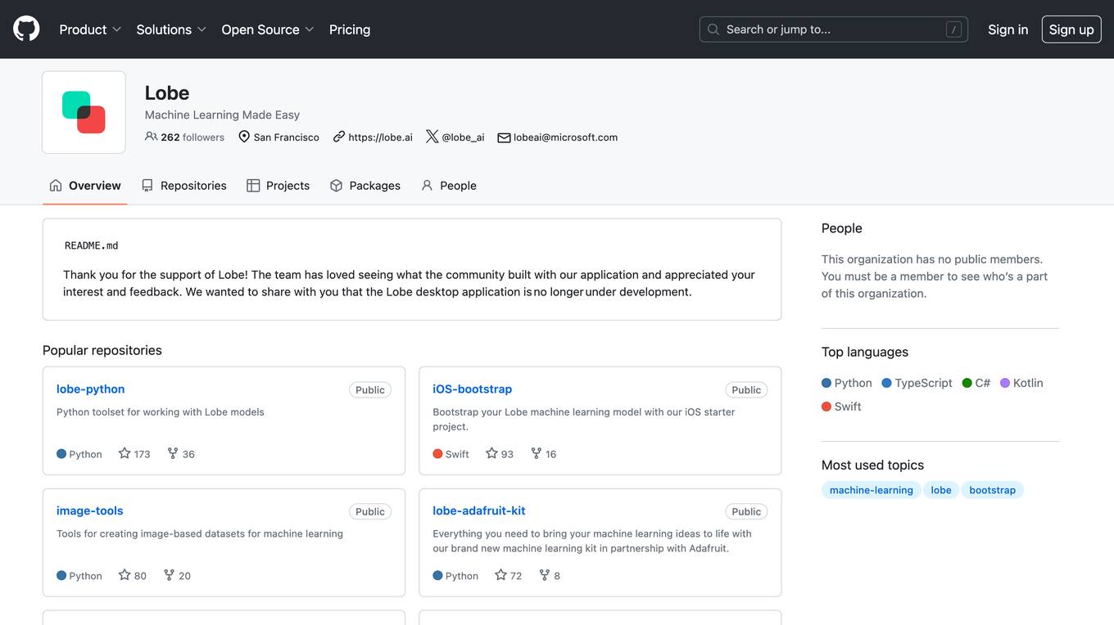Click the followers people icon
Viewport: 1114px width, 625px height.
(x=151, y=137)
